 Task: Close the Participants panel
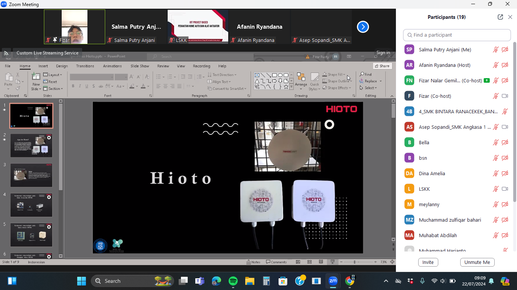coord(510,17)
